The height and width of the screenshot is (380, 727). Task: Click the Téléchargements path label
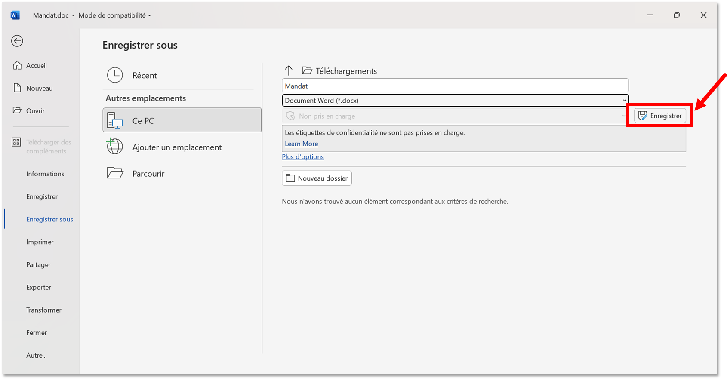(346, 71)
